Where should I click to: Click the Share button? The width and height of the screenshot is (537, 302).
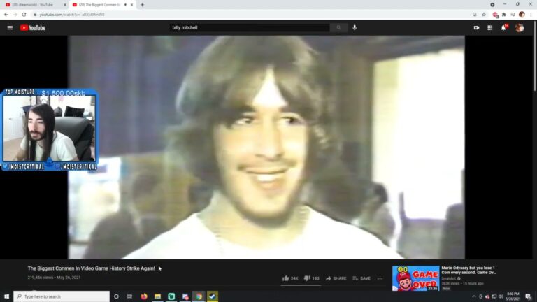pyautogui.click(x=336, y=278)
